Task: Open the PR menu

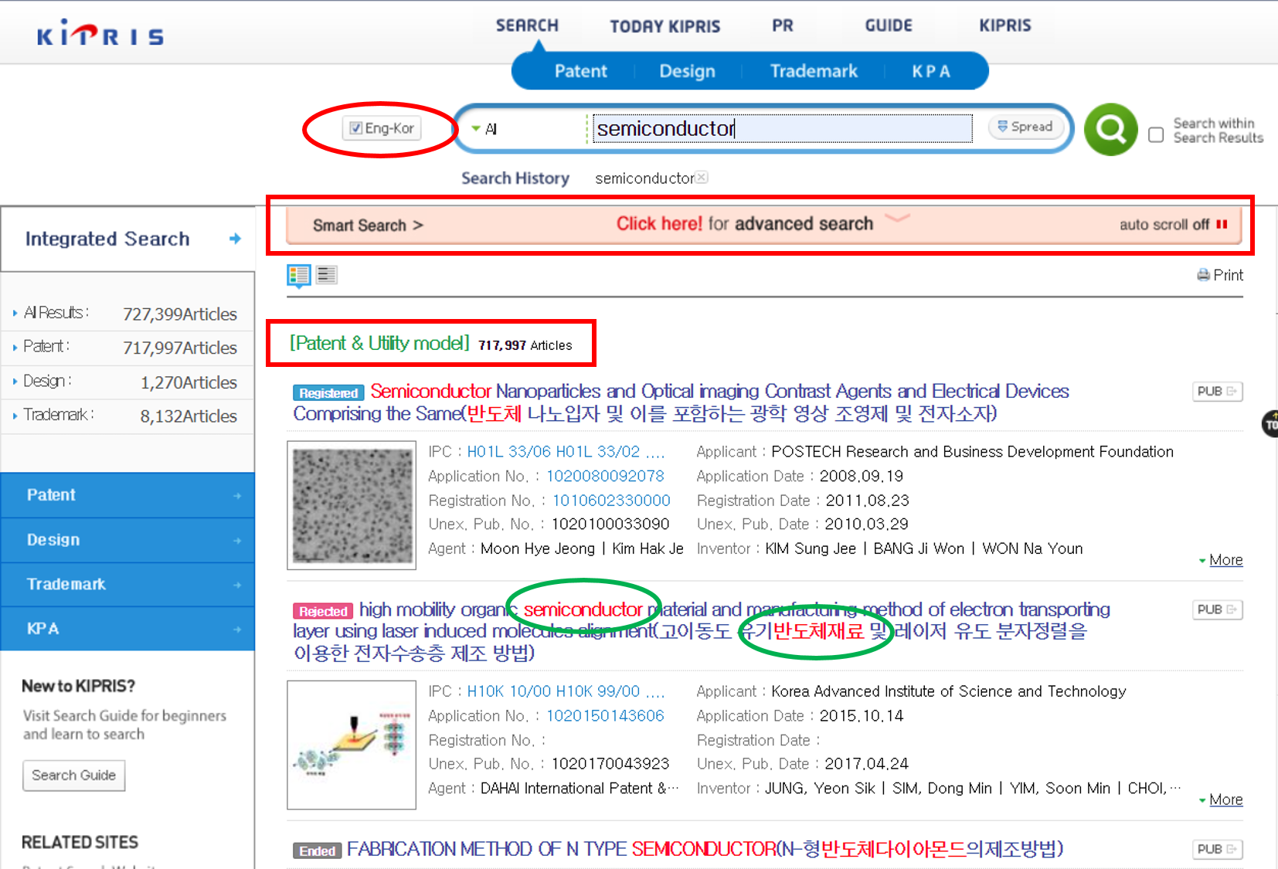Action: 782,25
